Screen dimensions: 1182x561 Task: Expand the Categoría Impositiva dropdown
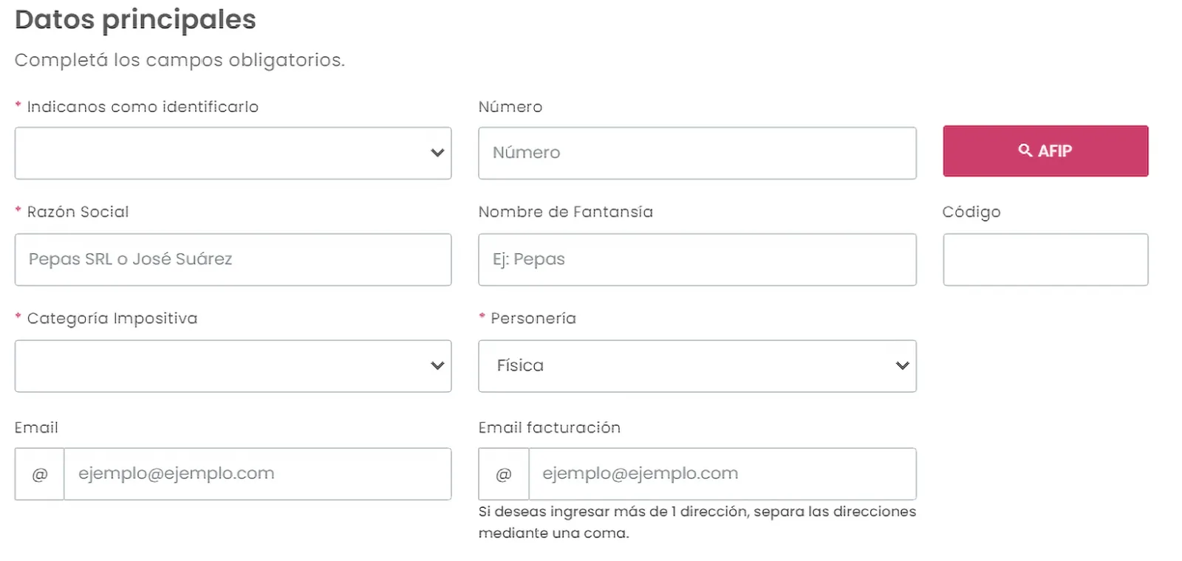point(233,366)
